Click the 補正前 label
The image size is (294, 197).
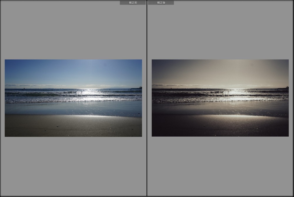pos(133,3)
